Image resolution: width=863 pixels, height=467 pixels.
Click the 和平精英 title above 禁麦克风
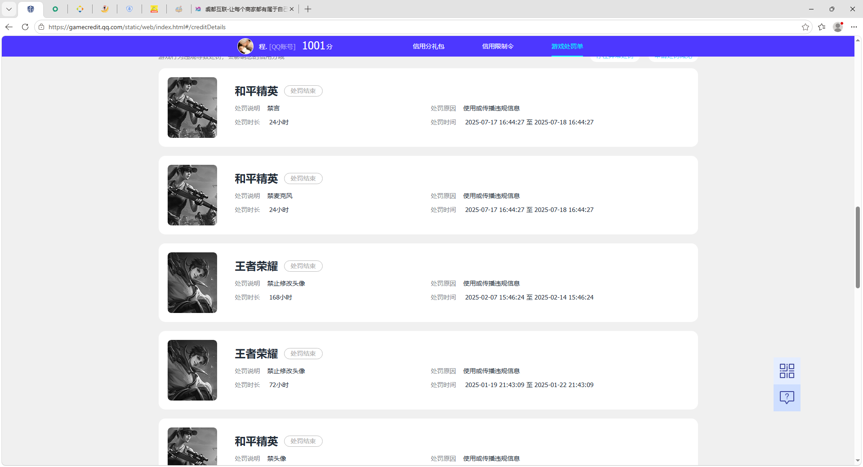click(x=256, y=179)
